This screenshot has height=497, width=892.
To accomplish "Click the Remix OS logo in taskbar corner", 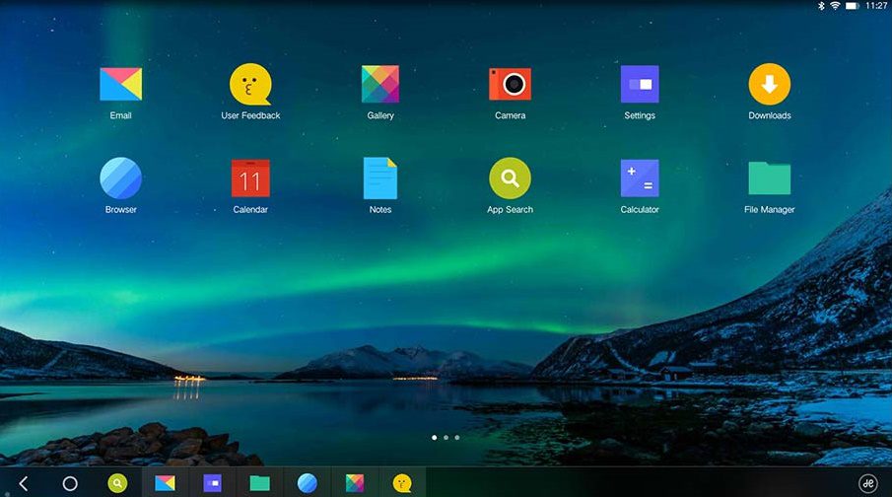I will coord(868,484).
